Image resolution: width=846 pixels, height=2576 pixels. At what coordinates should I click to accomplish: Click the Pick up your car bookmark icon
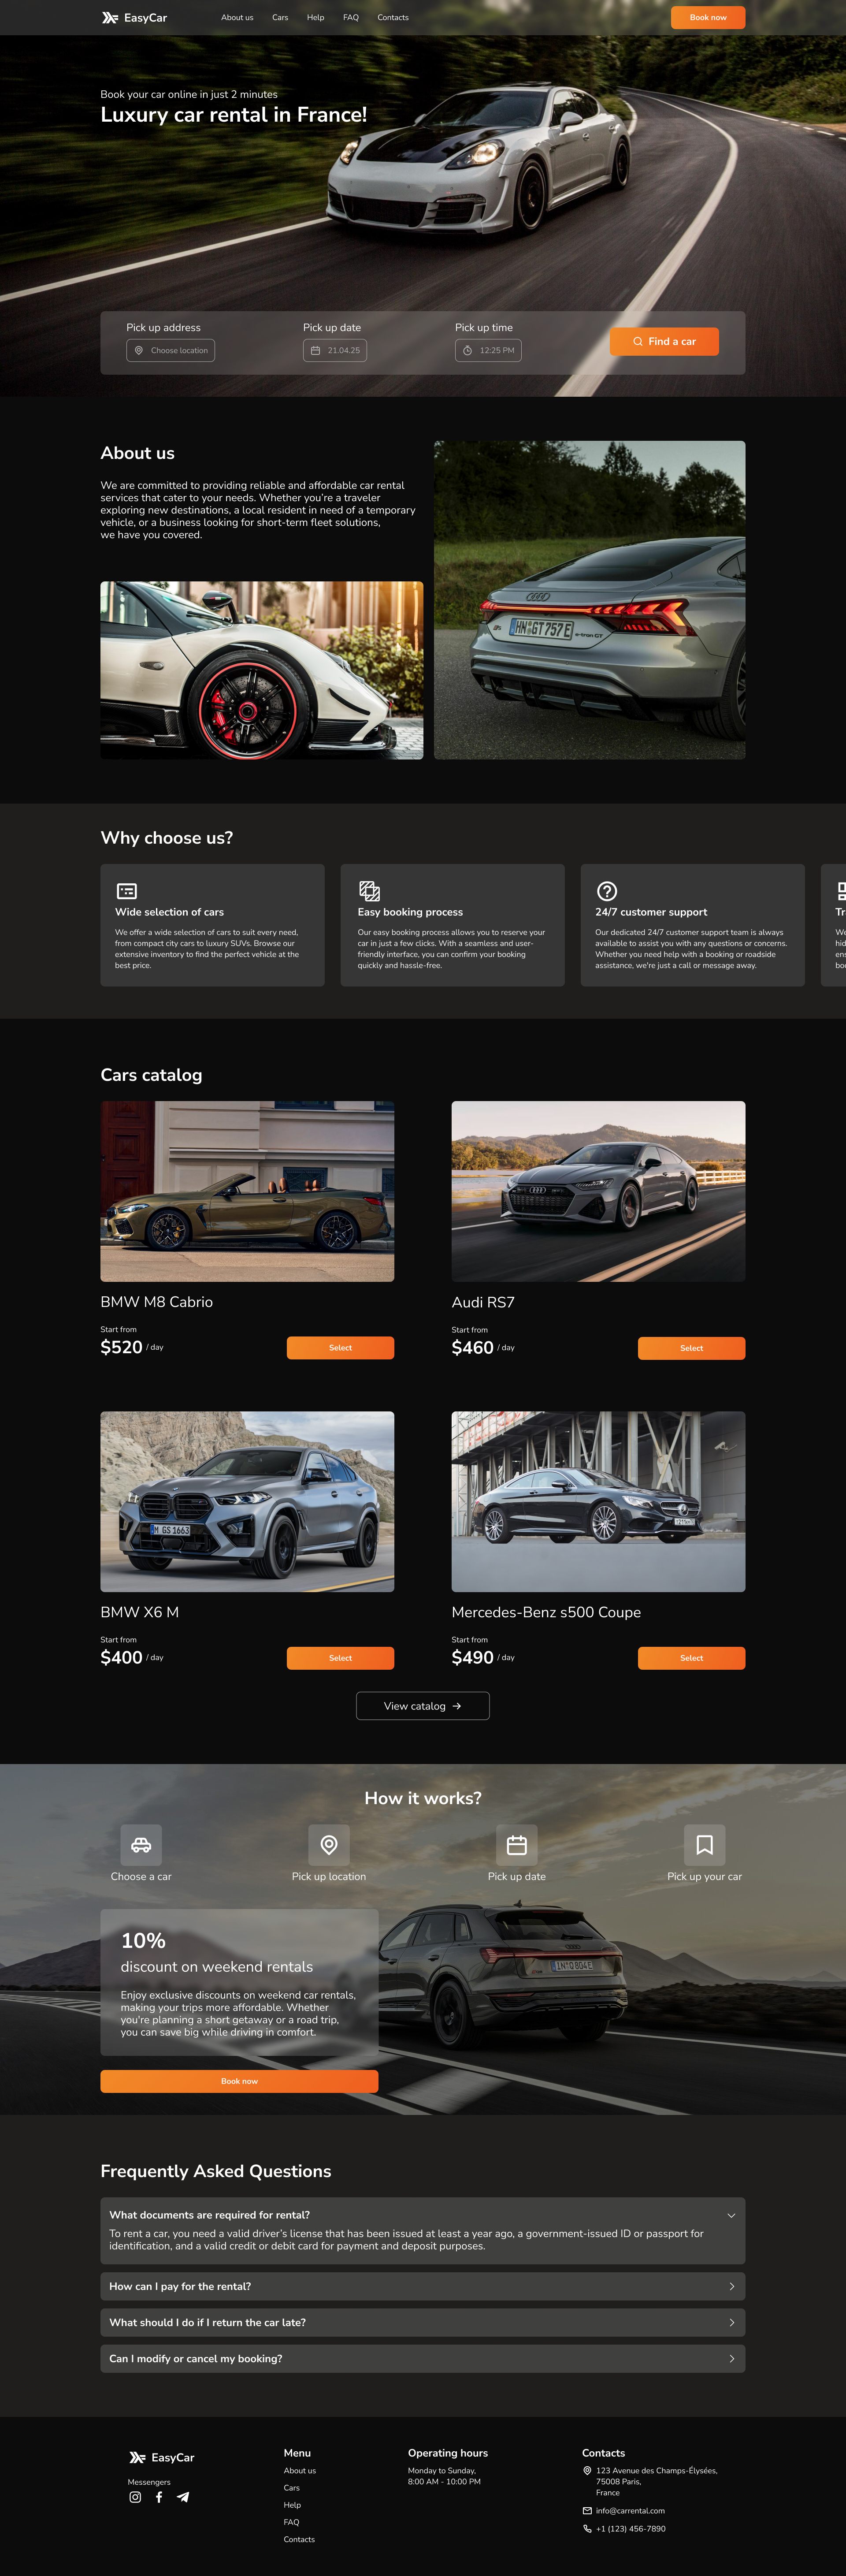(x=705, y=1845)
